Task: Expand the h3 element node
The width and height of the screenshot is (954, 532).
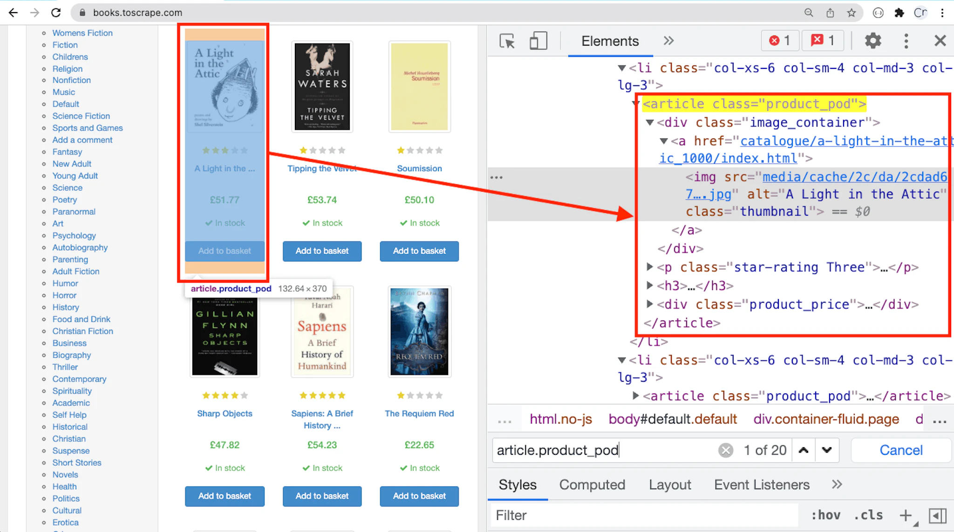Action: pyautogui.click(x=650, y=286)
